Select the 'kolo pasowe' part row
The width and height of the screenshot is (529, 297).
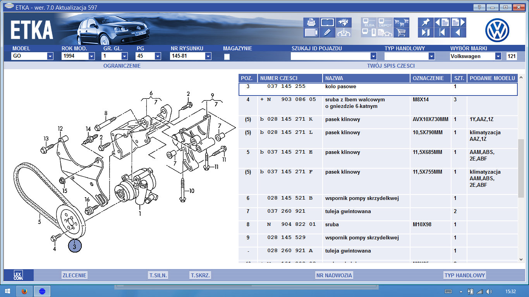[378, 89]
